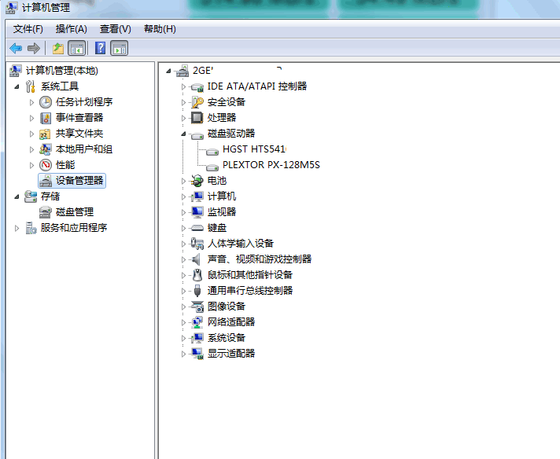The width and height of the screenshot is (560, 459).
Task: Collapse the 磁盘驱动器 node
Action: (183, 134)
